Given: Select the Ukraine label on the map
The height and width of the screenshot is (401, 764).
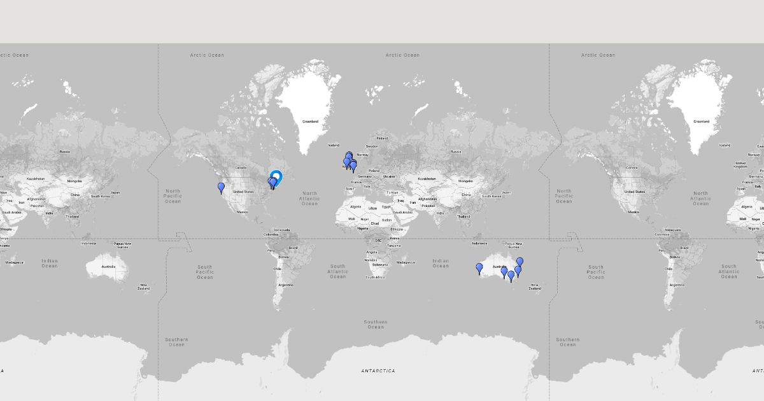Looking at the screenshot, I should coord(389,176).
